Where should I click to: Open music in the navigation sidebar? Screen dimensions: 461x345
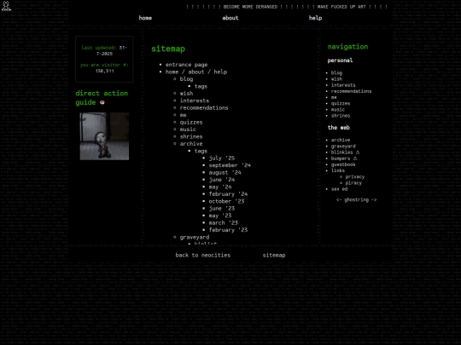click(x=338, y=109)
